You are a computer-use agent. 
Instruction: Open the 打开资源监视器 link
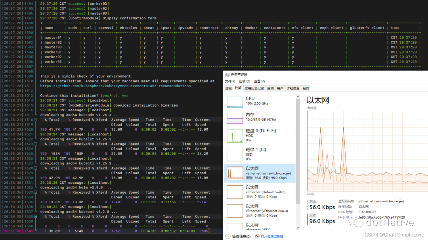click(x=272, y=236)
